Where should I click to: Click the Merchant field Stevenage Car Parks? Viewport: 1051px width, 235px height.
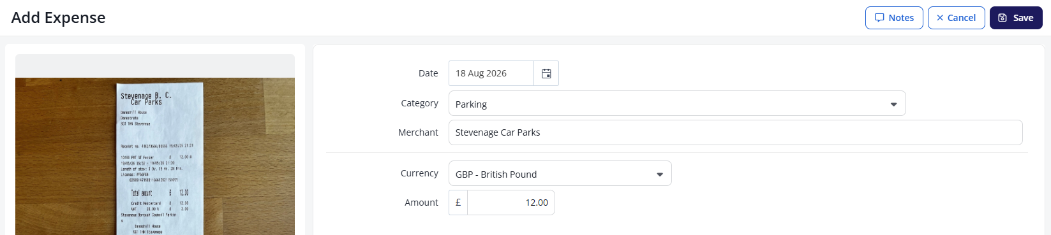click(736, 132)
